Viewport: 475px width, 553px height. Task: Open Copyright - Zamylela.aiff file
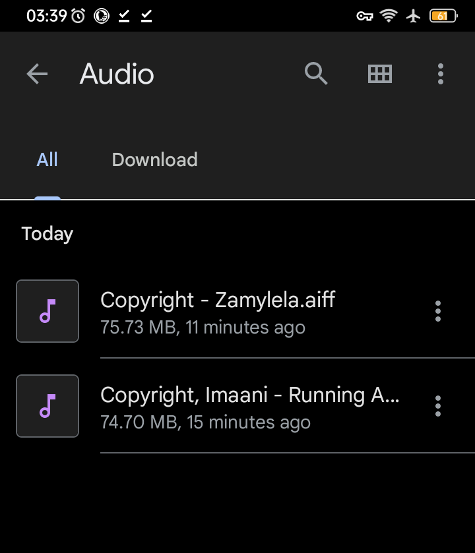tap(218, 301)
